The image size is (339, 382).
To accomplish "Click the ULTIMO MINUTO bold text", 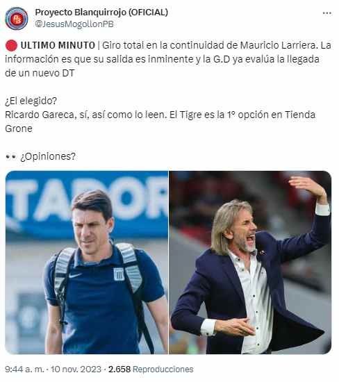I will (x=58, y=46).
